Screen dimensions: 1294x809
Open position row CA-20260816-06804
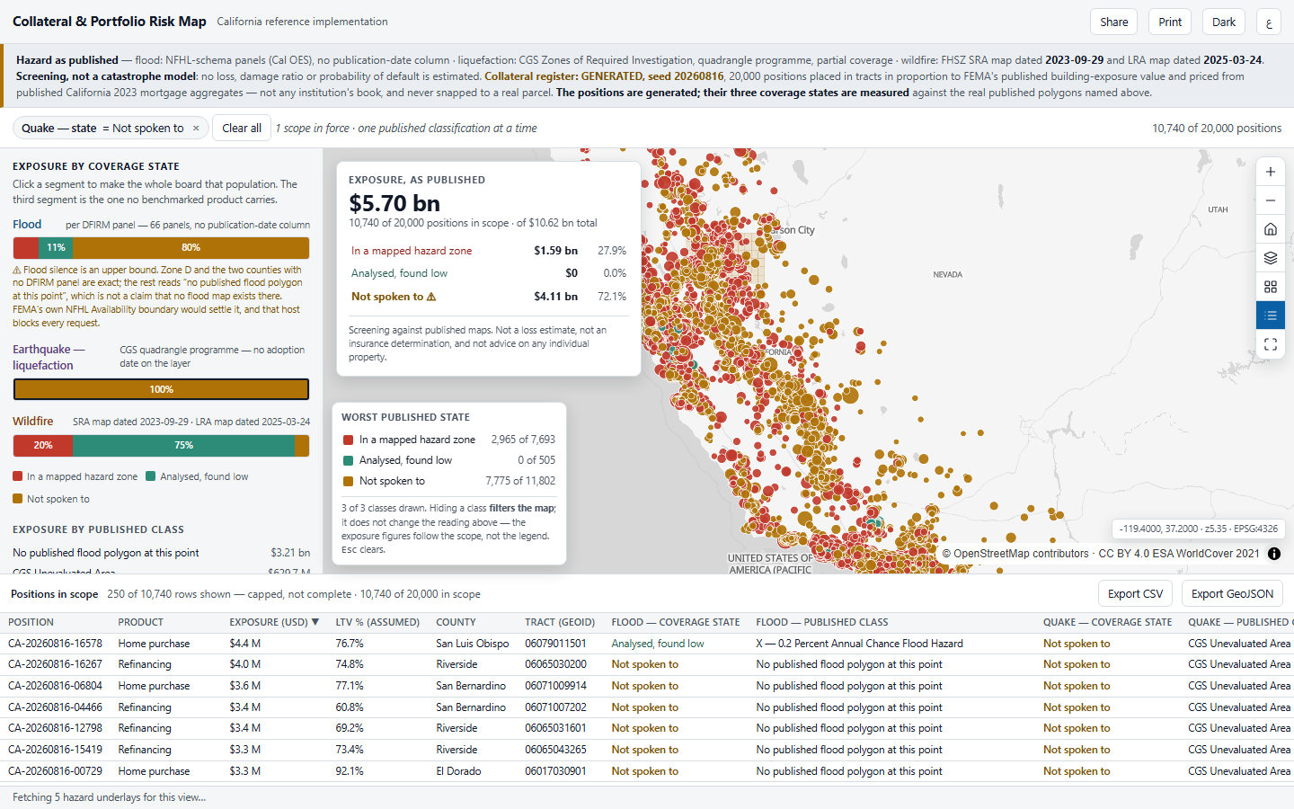pyautogui.click(x=647, y=686)
